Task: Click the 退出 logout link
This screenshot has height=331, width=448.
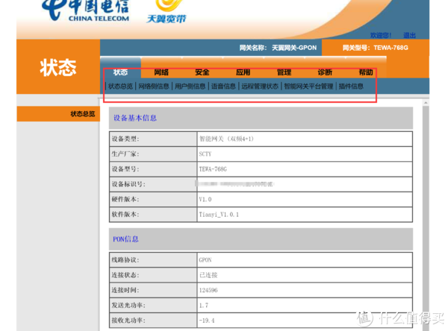Action: [410, 35]
